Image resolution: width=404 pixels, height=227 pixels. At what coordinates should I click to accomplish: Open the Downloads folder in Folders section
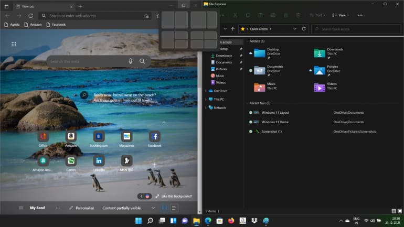(x=320, y=52)
